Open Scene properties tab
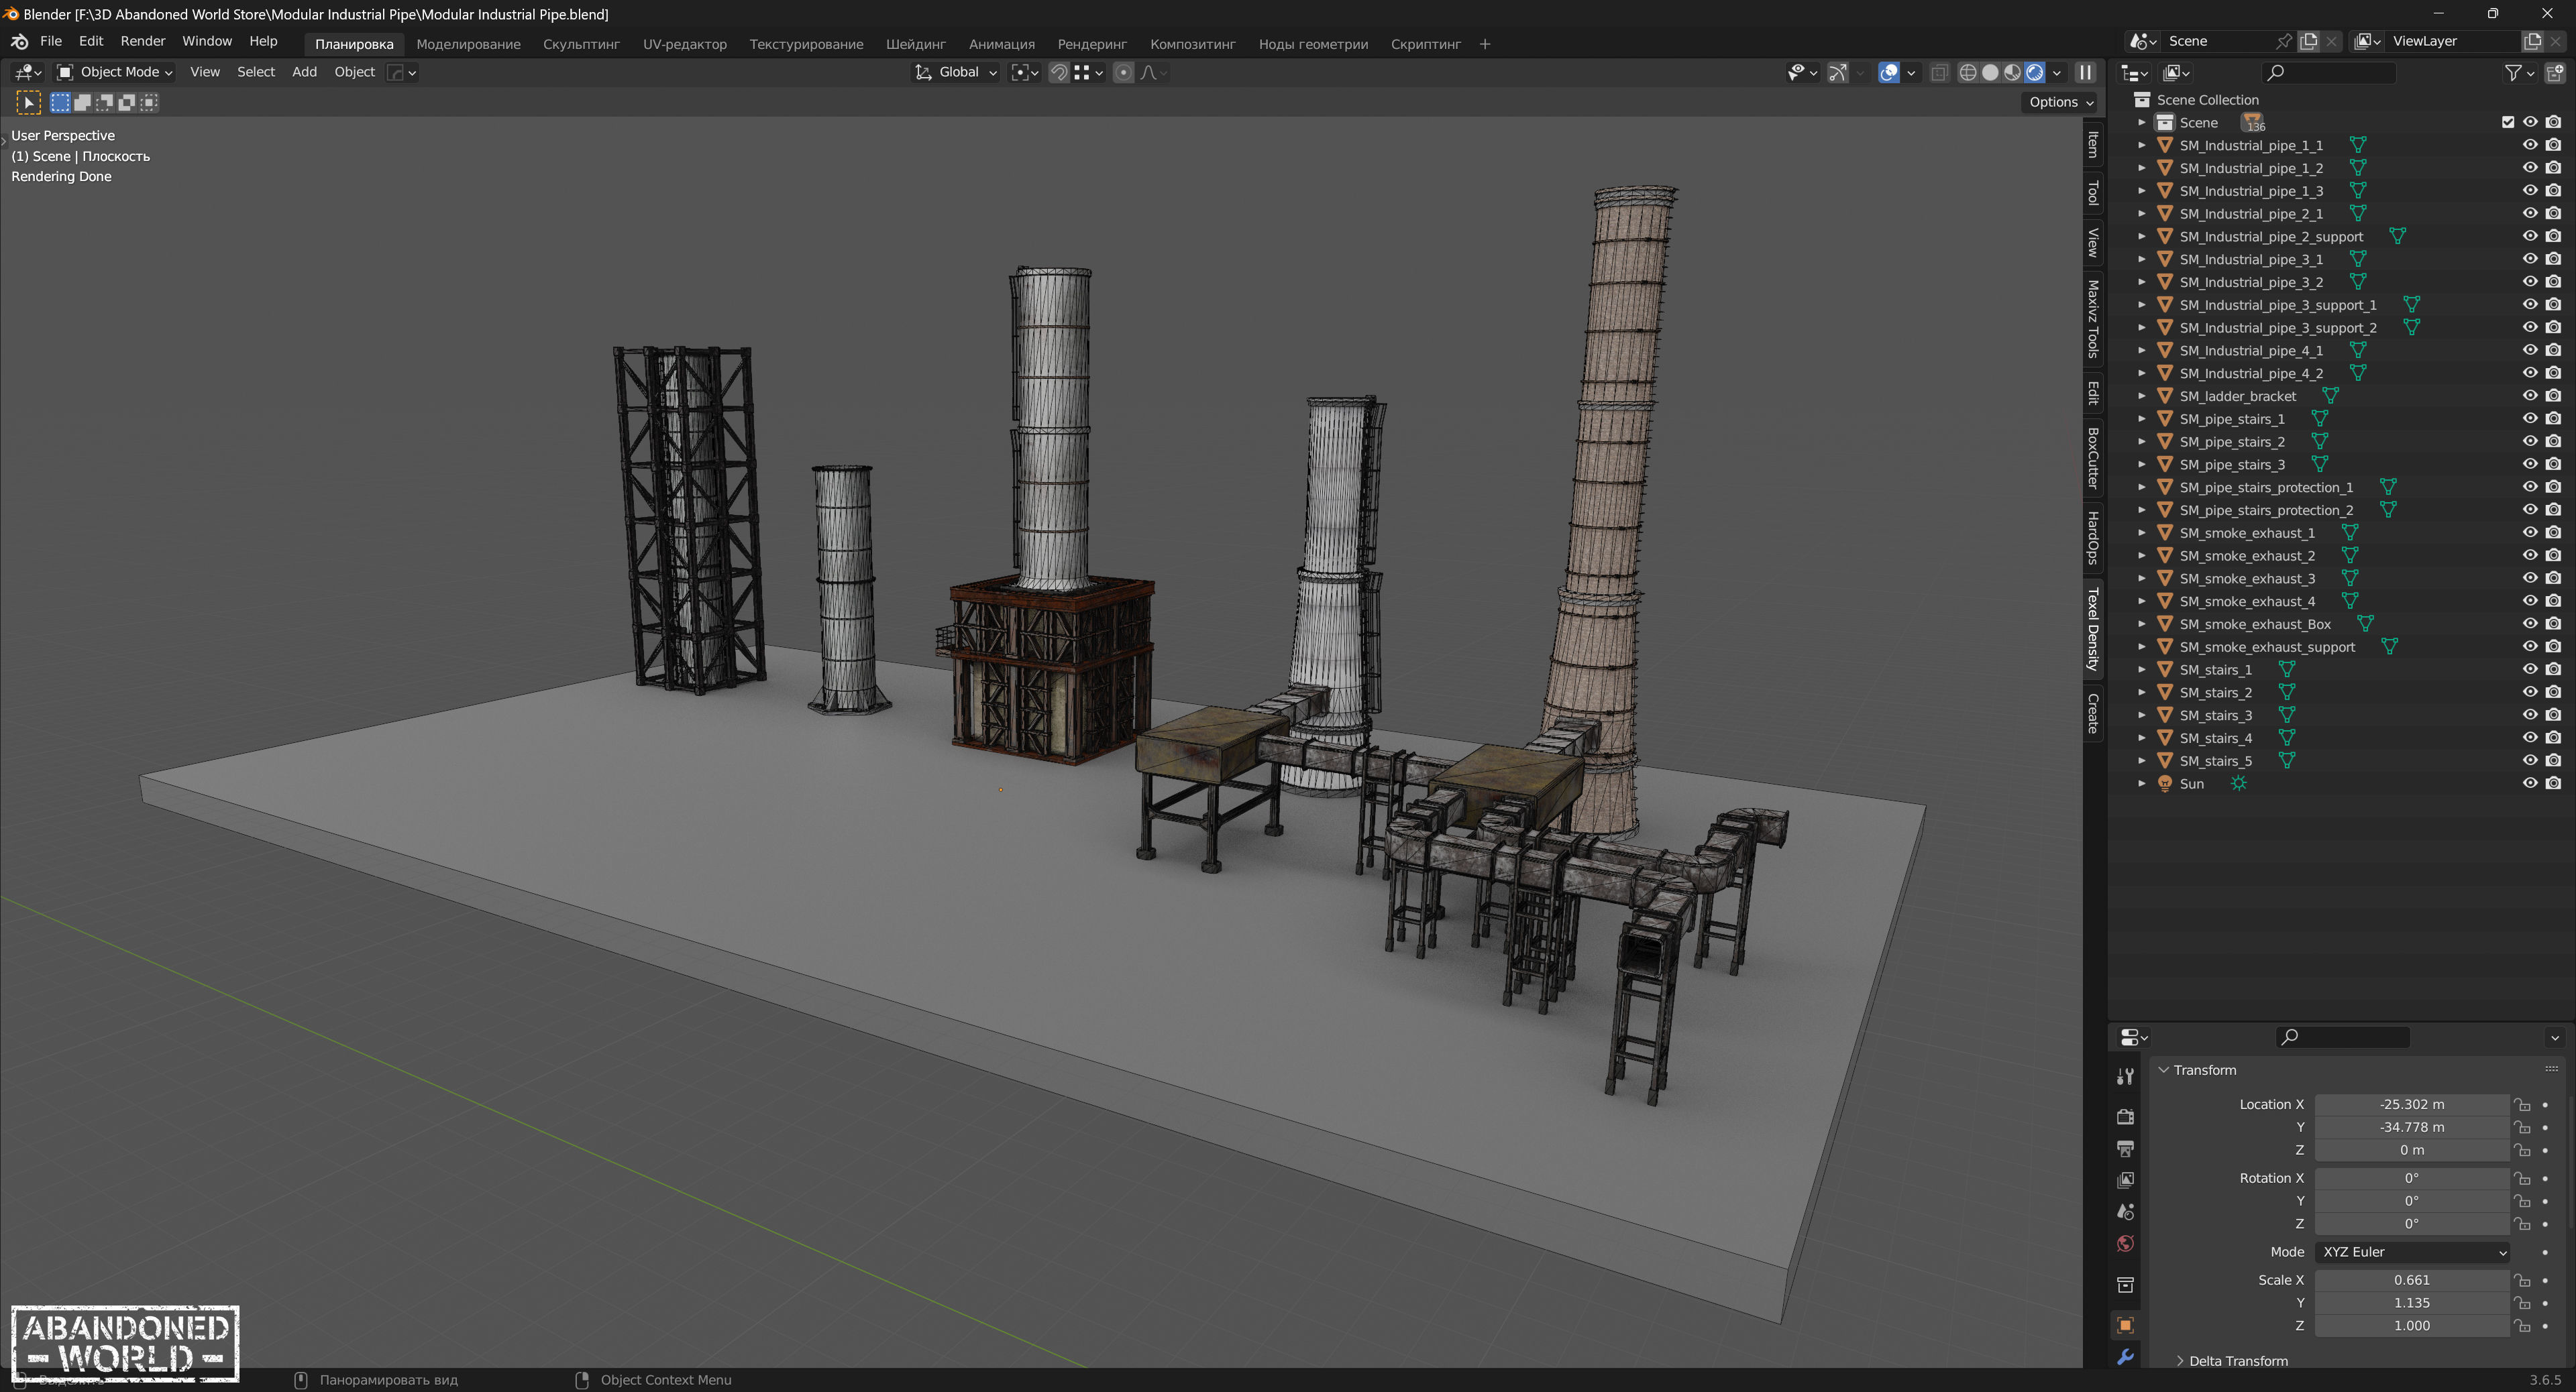This screenshot has height=1392, width=2576. 2125,1212
